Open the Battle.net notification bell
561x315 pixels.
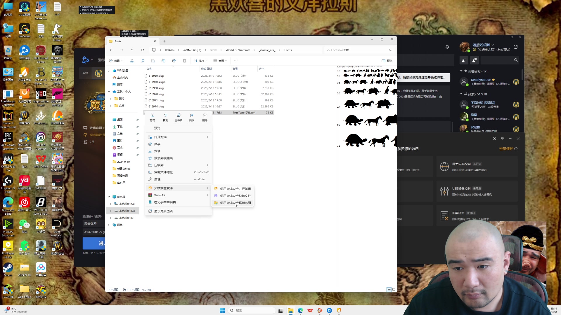tap(447, 47)
